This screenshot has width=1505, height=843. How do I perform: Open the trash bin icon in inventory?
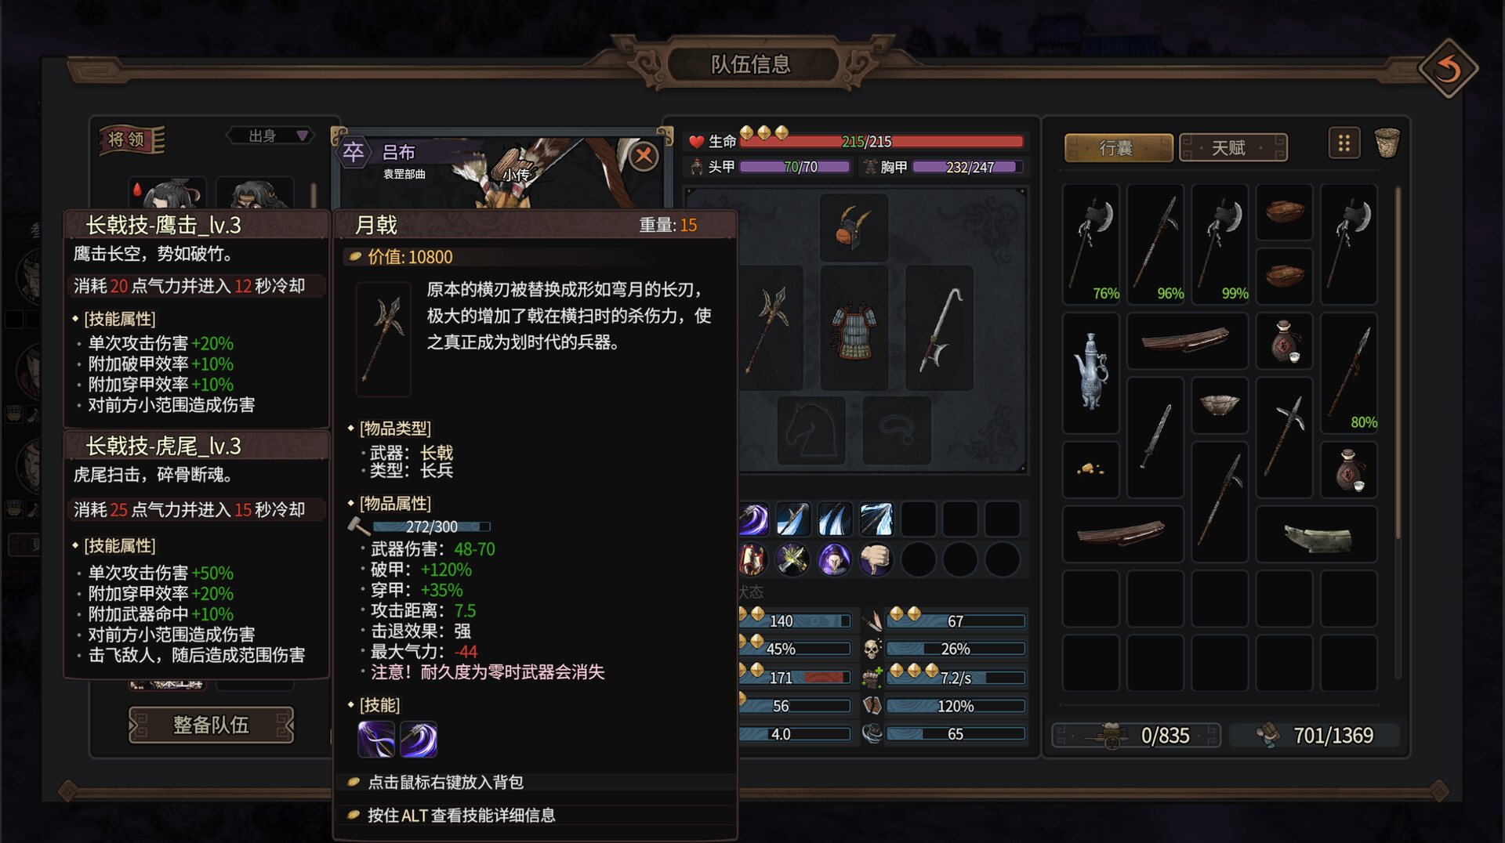click(1387, 143)
